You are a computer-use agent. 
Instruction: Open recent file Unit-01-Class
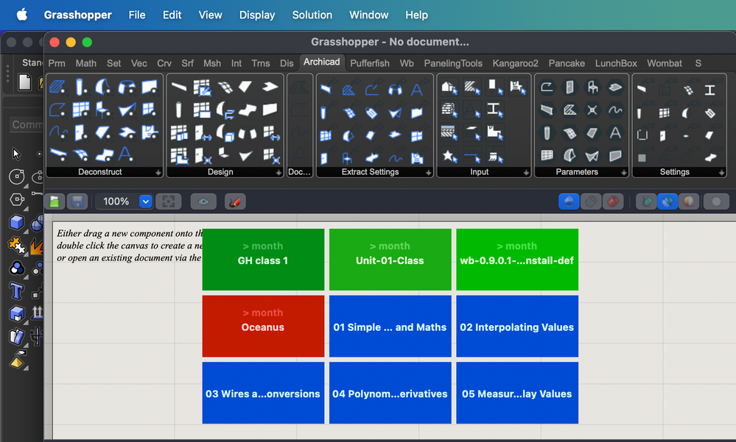390,260
